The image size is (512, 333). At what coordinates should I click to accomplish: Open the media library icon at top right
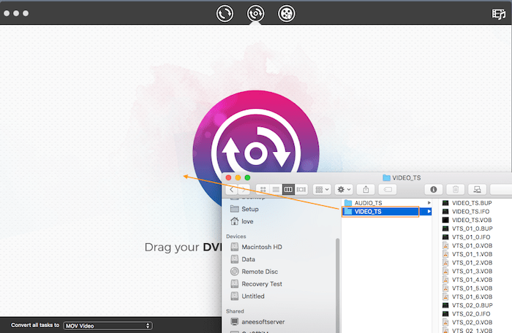(x=499, y=14)
